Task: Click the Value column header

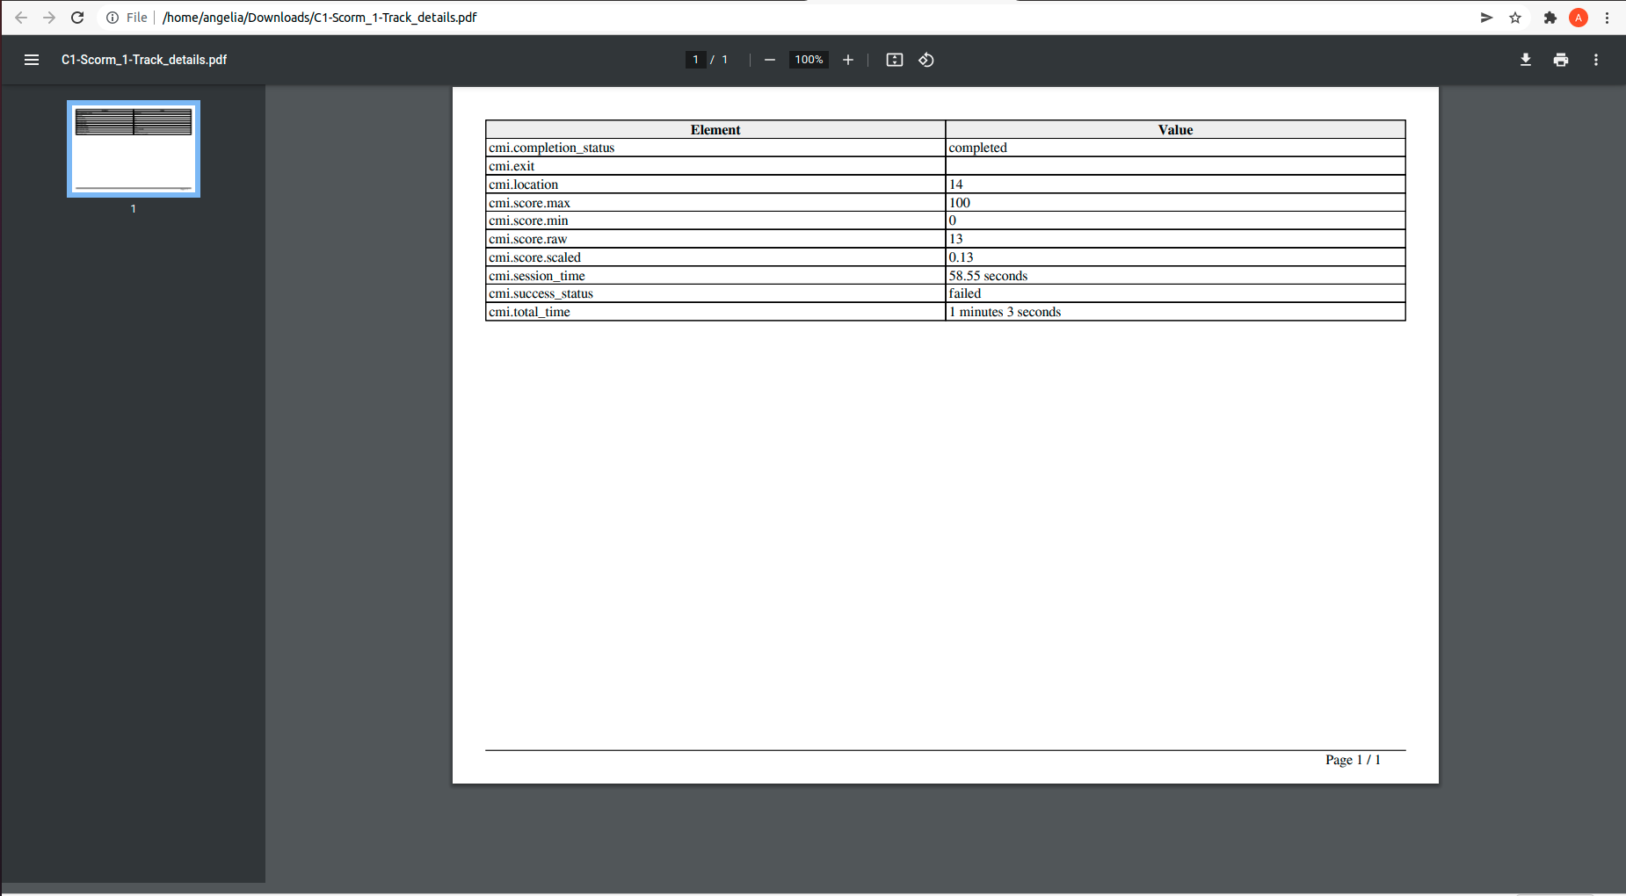Action: point(1176,130)
